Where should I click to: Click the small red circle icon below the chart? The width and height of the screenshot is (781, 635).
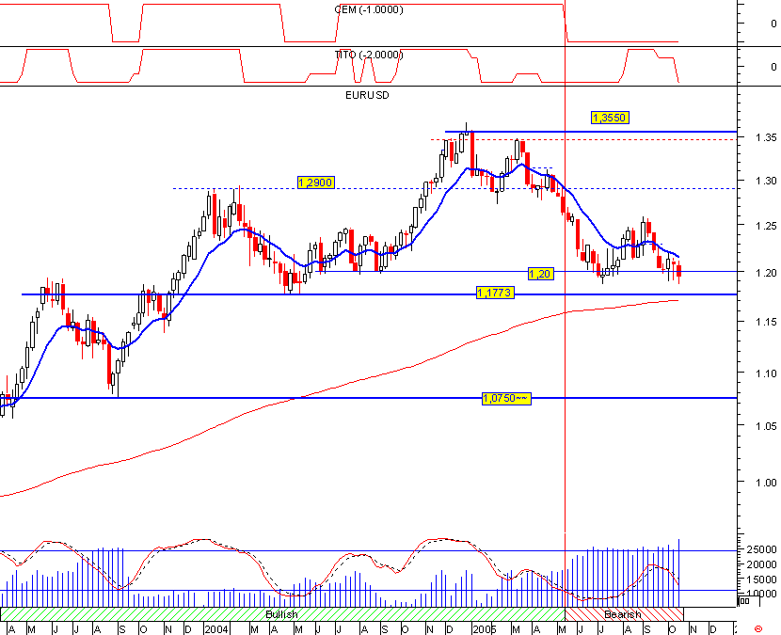pos(758,629)
